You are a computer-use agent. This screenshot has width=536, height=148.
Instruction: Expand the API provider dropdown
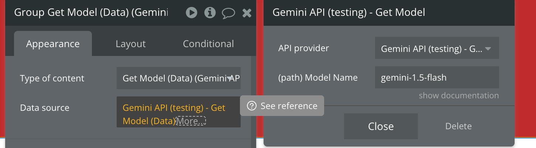click(437, 48)
